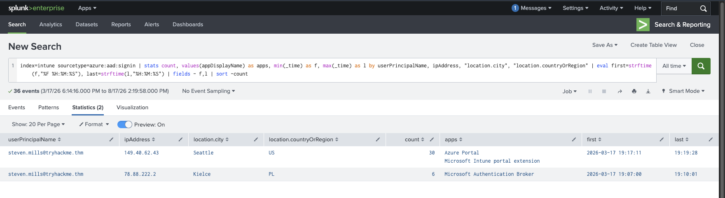This screenshot has width=725, height=198.
Task: Edit the location.countryOrRegion column pencil
Action: (x=378, y=140)
